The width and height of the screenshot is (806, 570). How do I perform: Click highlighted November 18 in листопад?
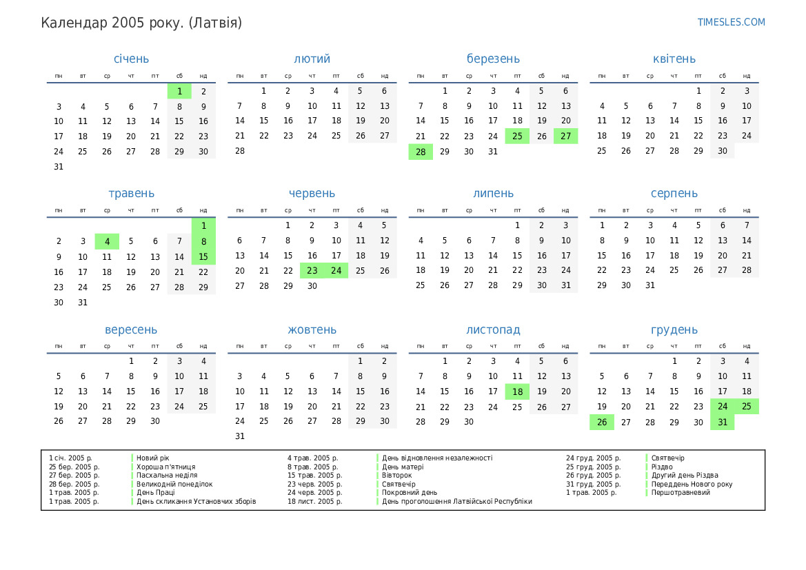click(x=517, y=391)
